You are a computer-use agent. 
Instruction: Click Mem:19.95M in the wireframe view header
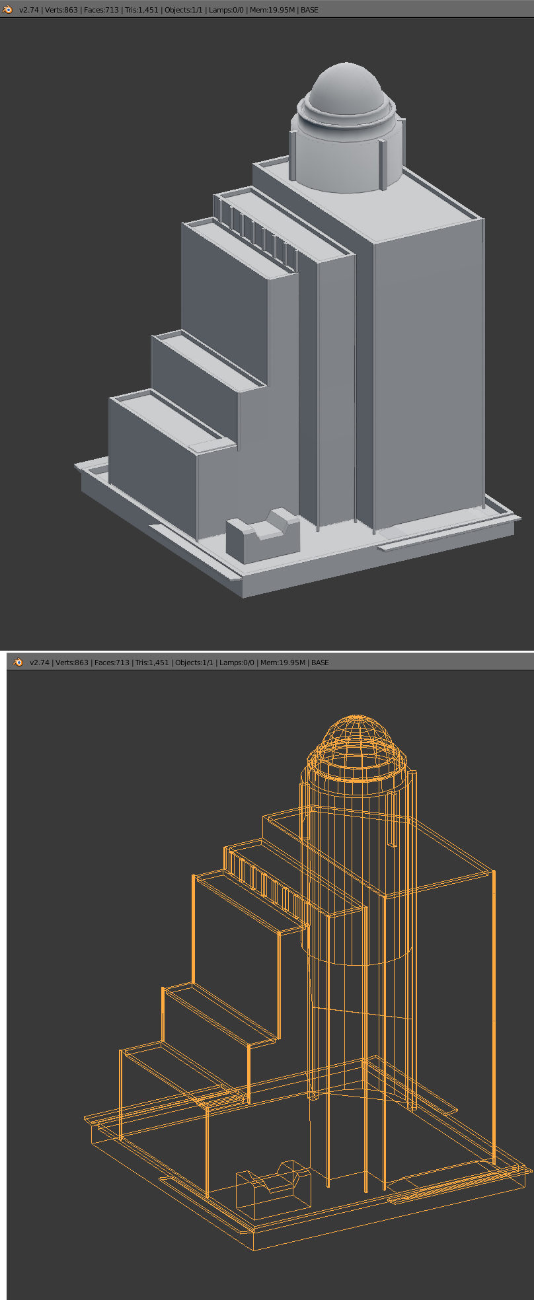coord(283,663)
